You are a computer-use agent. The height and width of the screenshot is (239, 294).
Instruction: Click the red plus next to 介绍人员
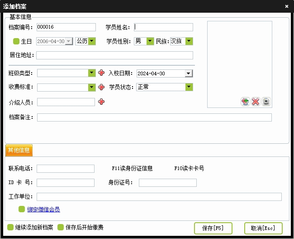(101, 102)
